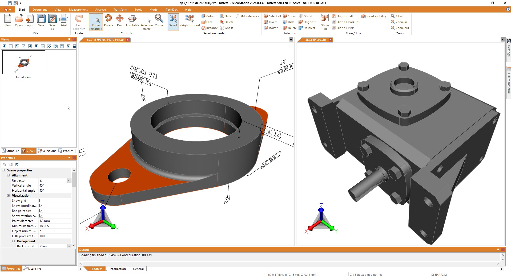
Task: Click Select all in Selection group
Action: click(272, 16)
